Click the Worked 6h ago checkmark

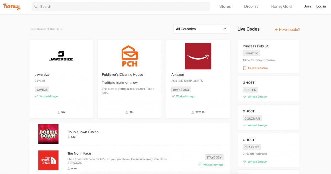37,96
